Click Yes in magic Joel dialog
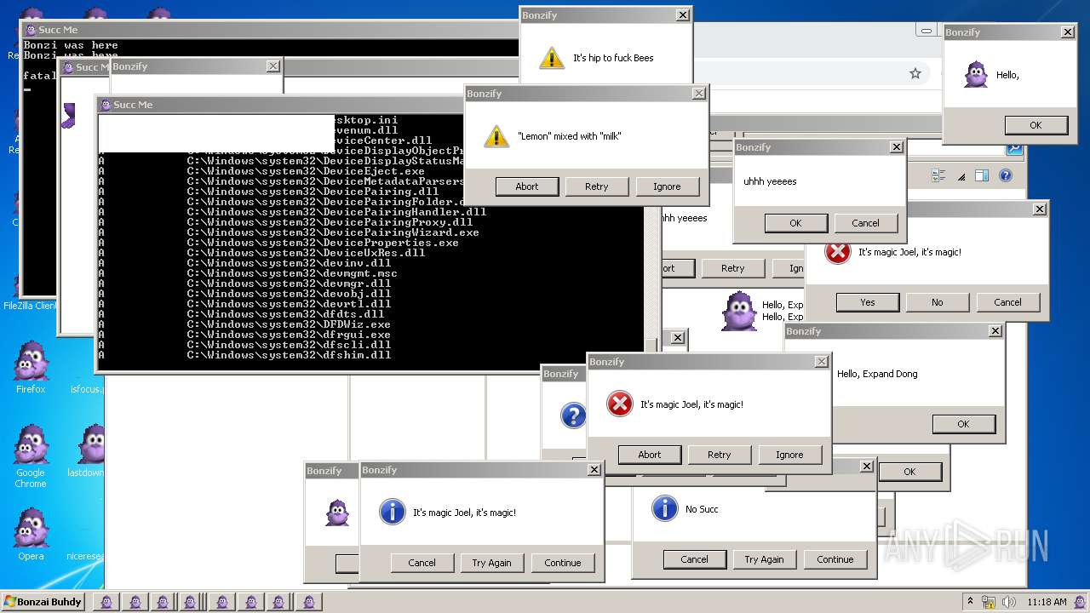 (868, 302)
